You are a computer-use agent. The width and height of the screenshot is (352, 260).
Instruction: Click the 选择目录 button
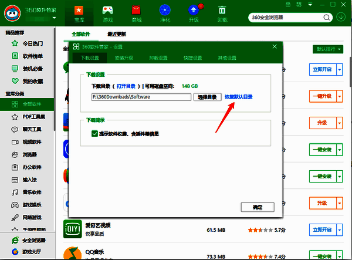click(x=208, y=97)
